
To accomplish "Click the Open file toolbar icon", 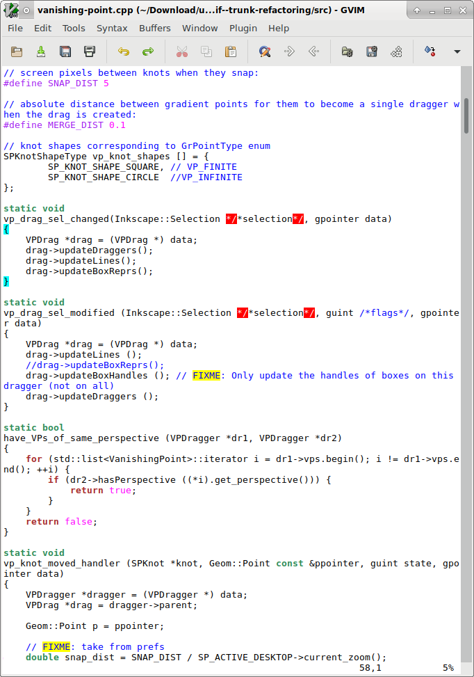I will point(17,51).
